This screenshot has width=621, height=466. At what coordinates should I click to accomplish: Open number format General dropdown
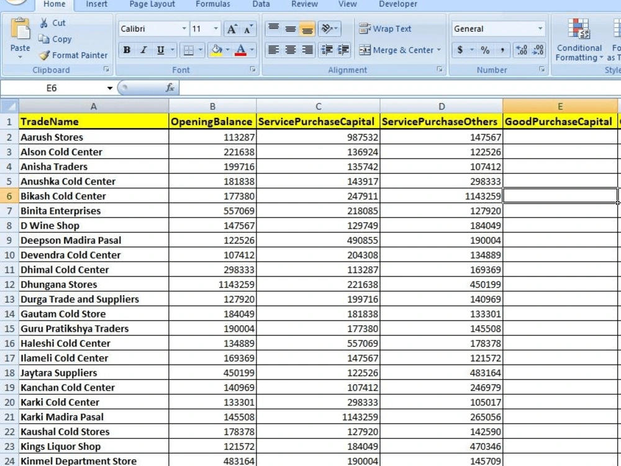pos(540,29)
